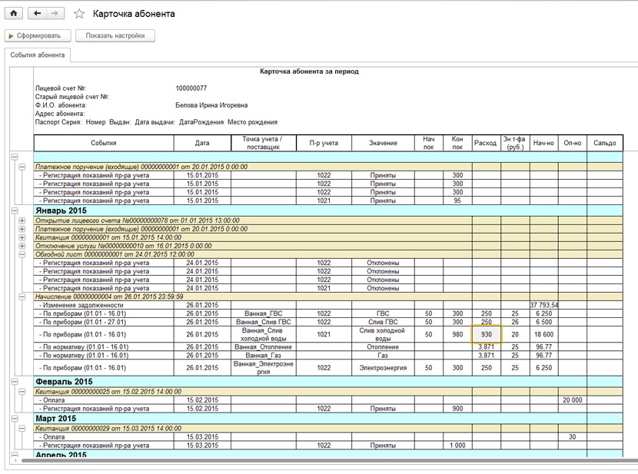This screenshot has width=638, height=474.
Task: Open Показать настройки
Action: point(115,36)
